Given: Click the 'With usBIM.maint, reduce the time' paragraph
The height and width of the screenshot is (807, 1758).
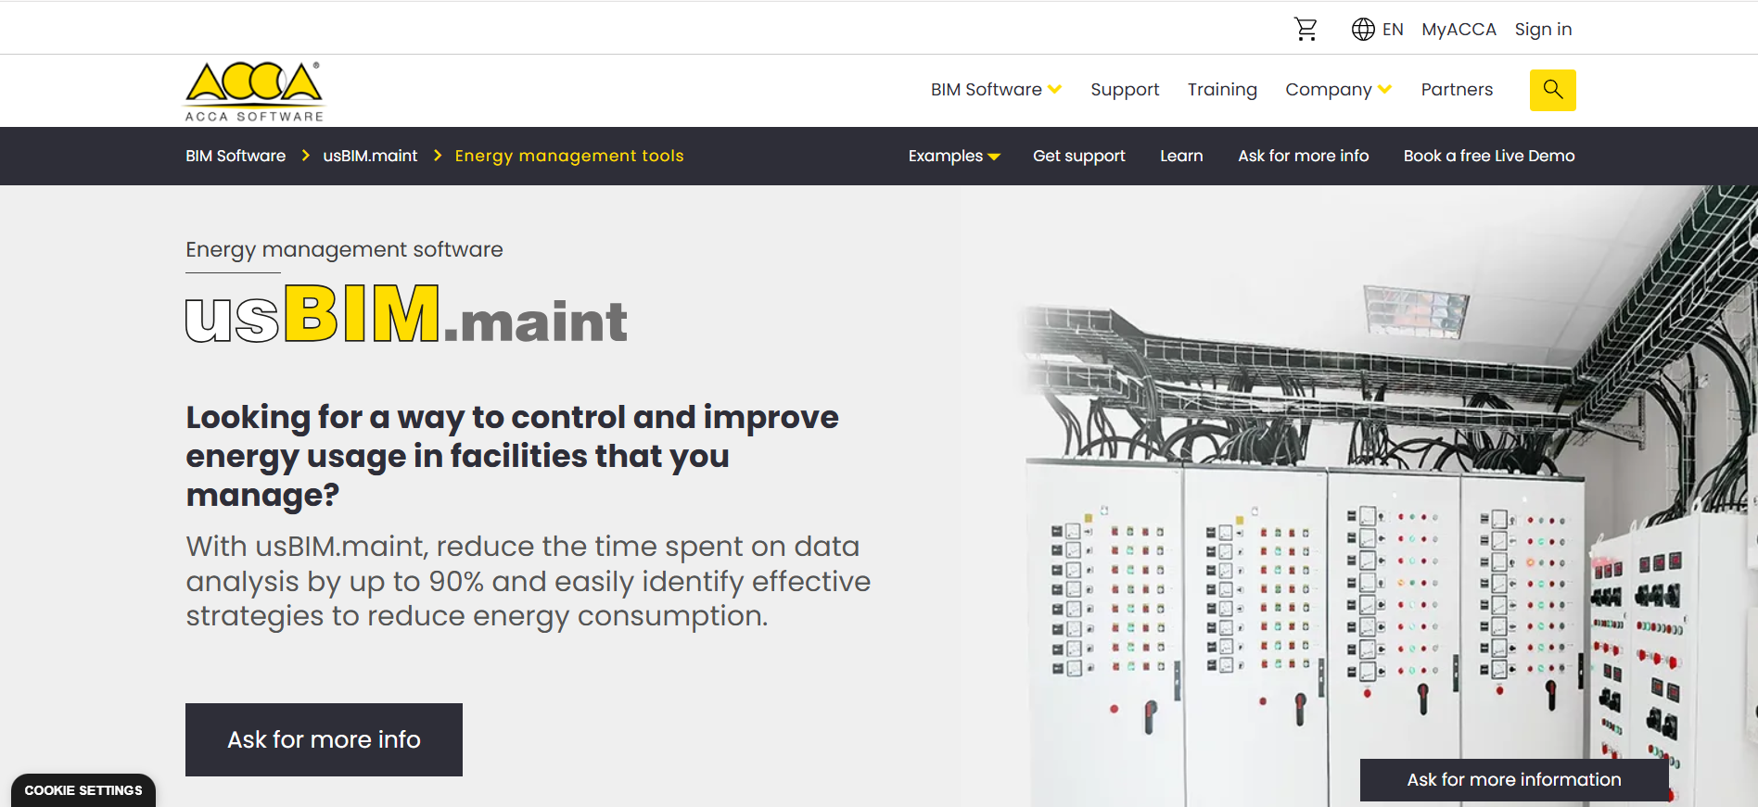Looking at the screenshot, I should pos(528,581).
